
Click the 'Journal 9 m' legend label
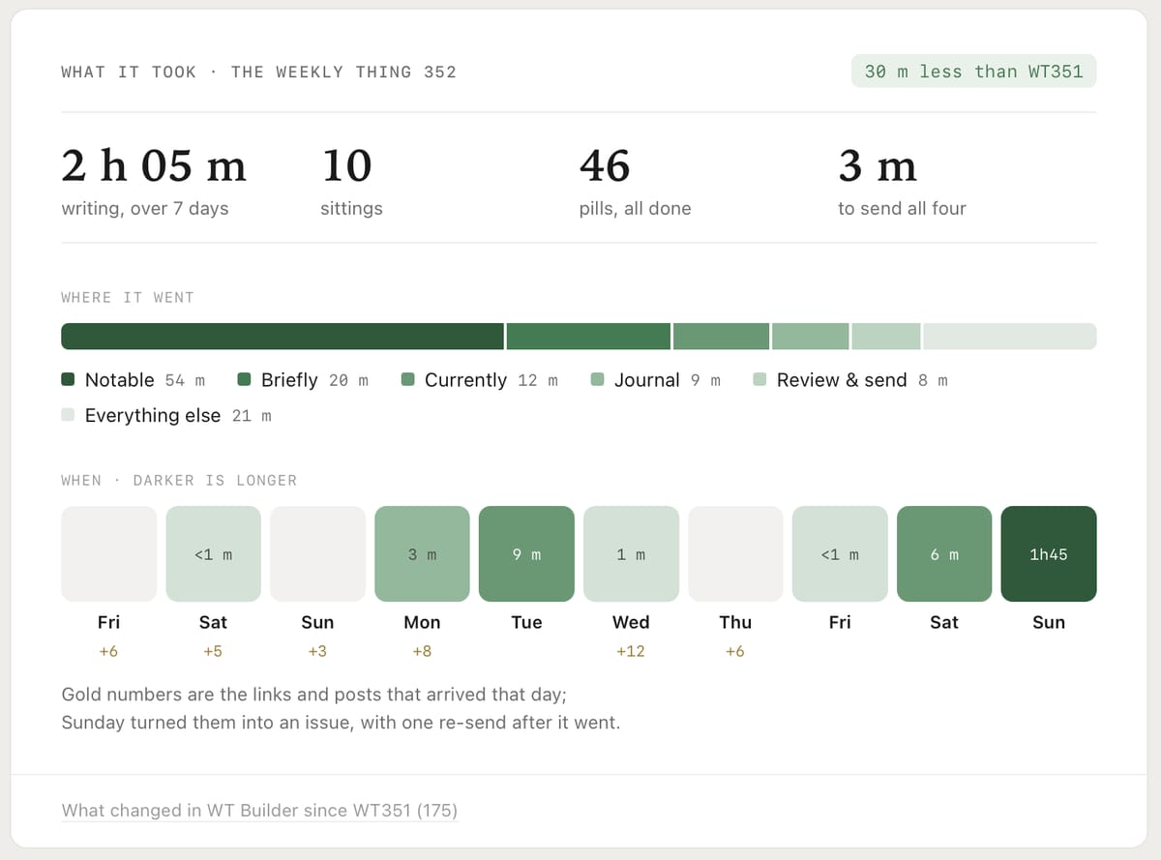pos(668,380)
